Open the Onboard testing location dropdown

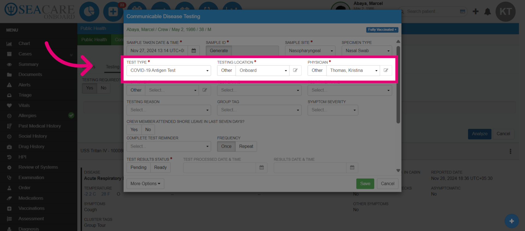point(262,71)
